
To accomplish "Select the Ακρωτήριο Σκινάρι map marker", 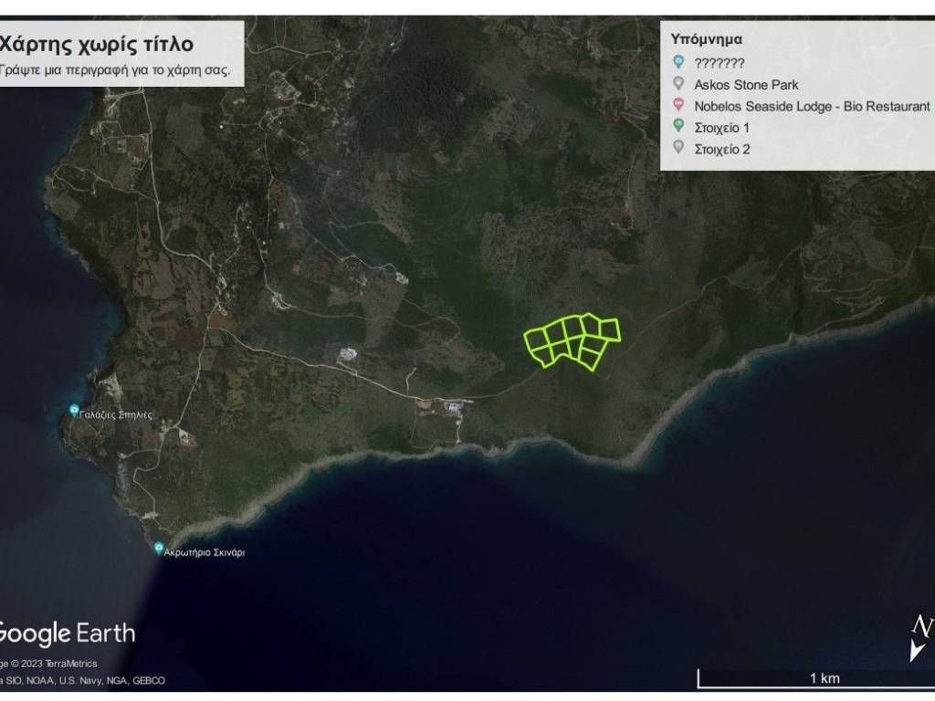I will click(x=159, y=548).
